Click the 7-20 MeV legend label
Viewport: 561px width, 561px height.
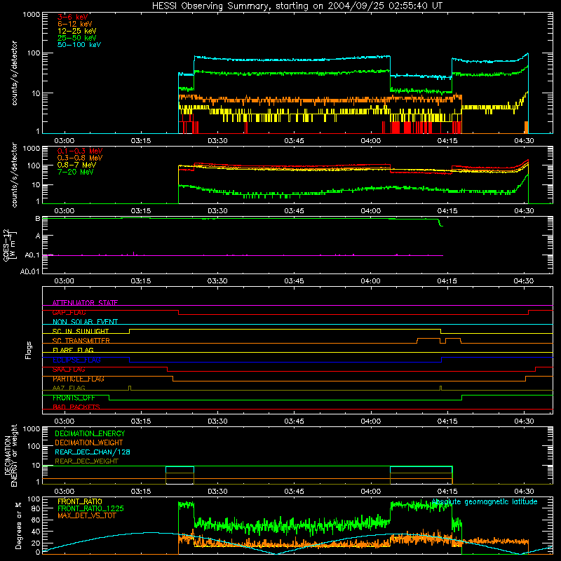tap(75, 172)
